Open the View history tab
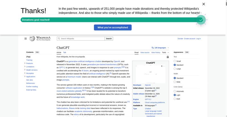Image resolution: width=227 pixels, height=117 pixels. tap(155, 53)
